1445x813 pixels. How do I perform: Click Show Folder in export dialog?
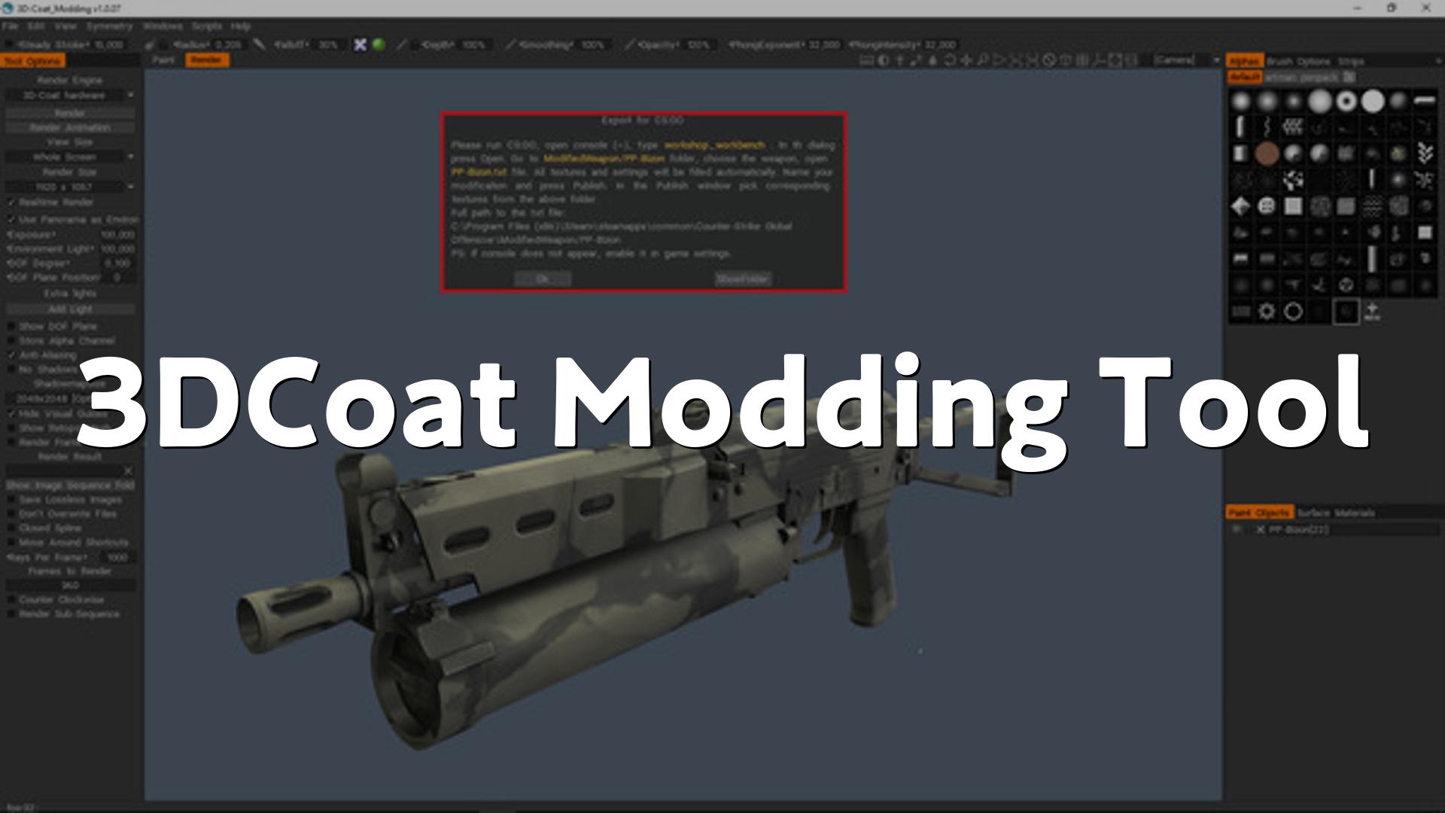pos(743,279)
